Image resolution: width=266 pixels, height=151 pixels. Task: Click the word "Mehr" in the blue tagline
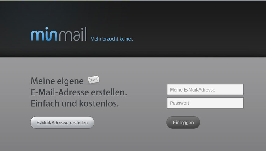(96, 39)
